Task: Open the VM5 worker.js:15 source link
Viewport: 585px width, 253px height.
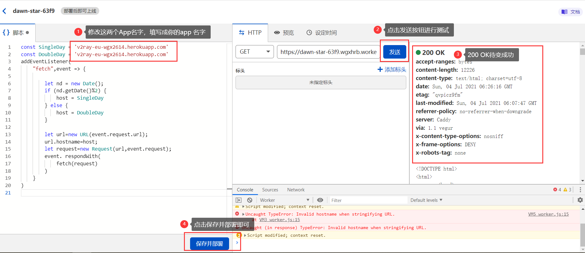Action: pos(548,214)
